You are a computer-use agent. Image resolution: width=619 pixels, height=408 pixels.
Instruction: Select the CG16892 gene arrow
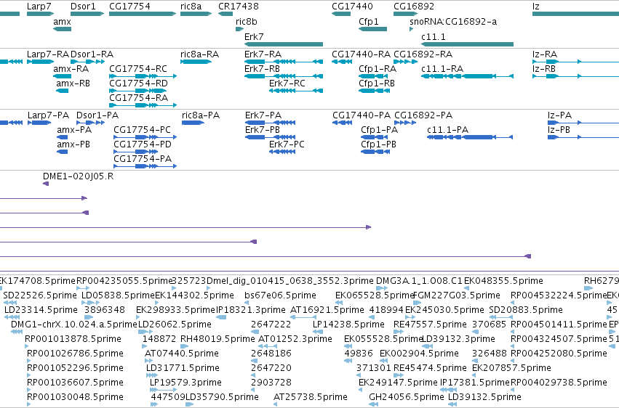406,14
